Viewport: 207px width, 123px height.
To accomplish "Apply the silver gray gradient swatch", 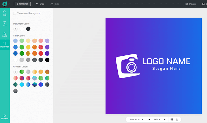I will click(x=28, y=72).
